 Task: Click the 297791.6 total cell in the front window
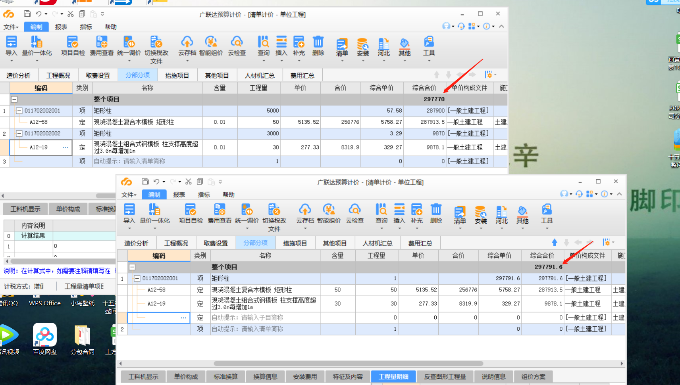tap(543, 267)
